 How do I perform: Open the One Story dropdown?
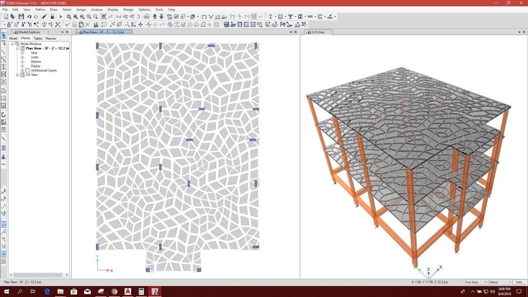coord(476,282)
